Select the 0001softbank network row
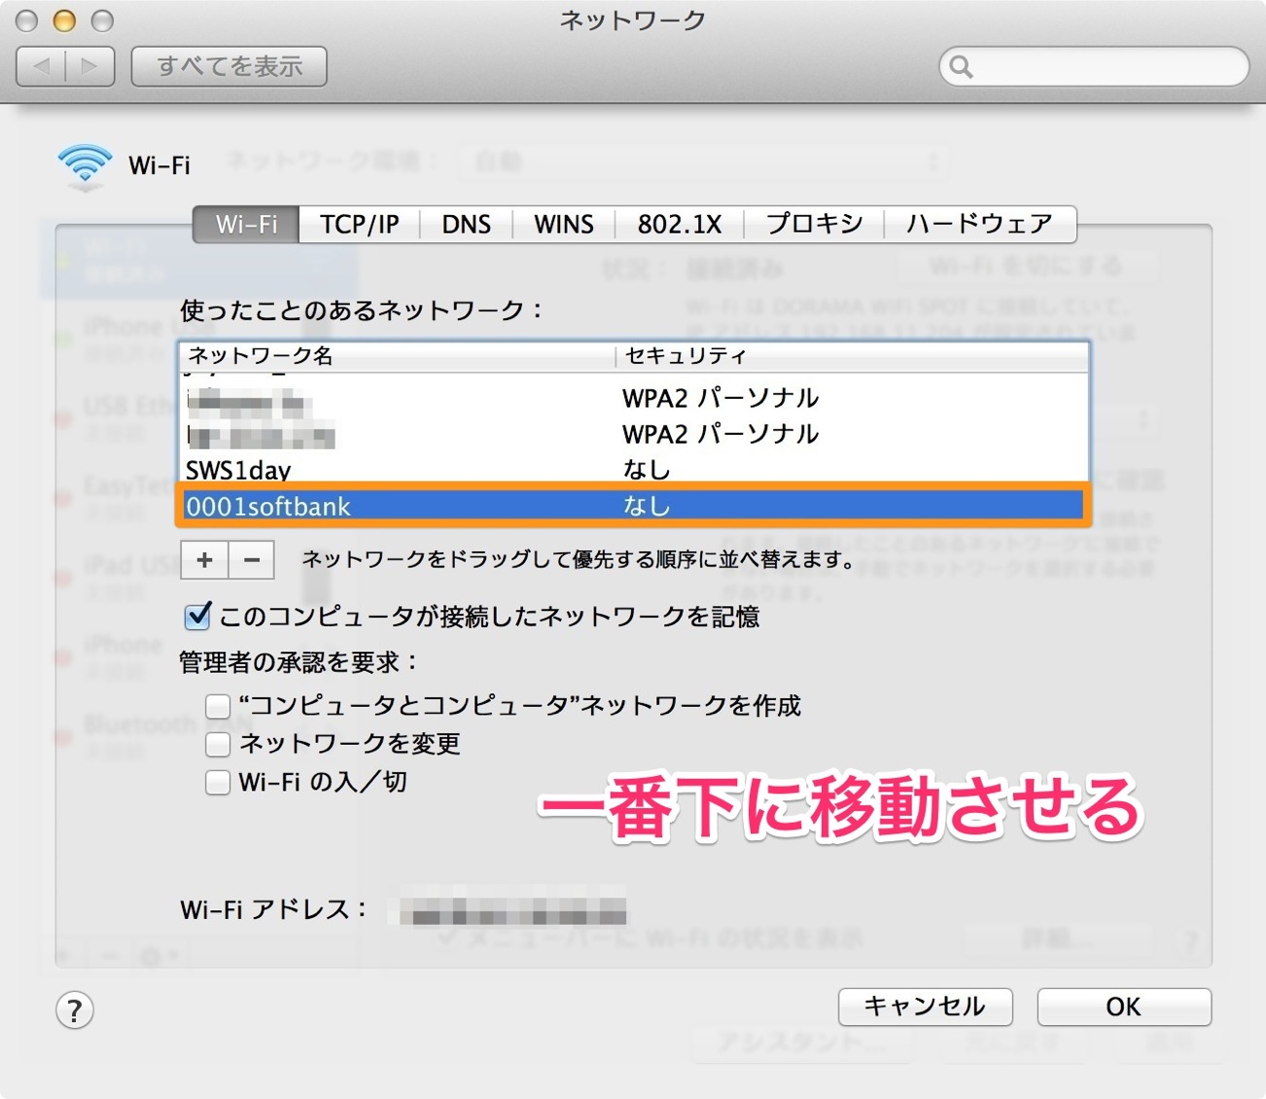The width and height of the screenshot is (1266, 1099). [x=634, y=506]
